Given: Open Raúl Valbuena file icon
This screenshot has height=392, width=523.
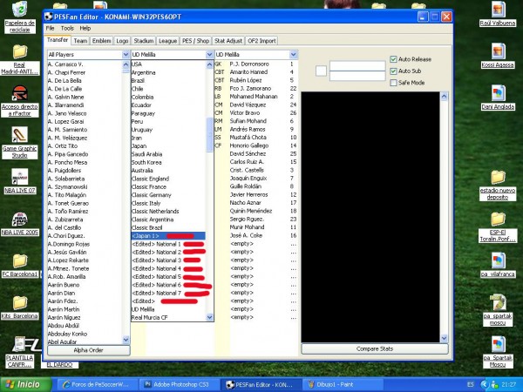Looking at the screenshot, I should tap(498, 10).
